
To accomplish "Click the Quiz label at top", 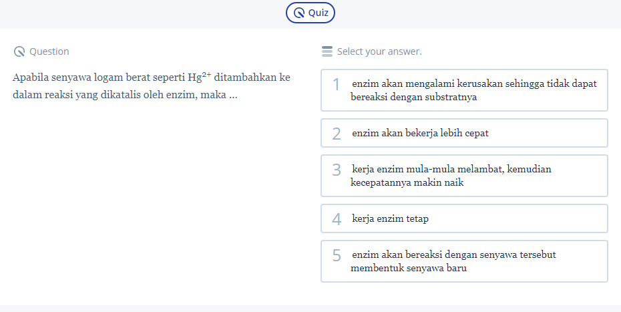I will coord(318,13).
